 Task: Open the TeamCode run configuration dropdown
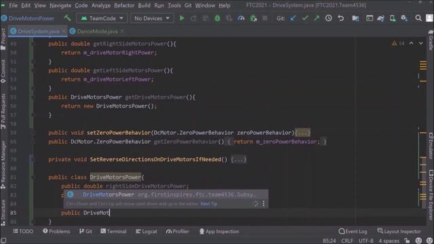pos(102,18)
